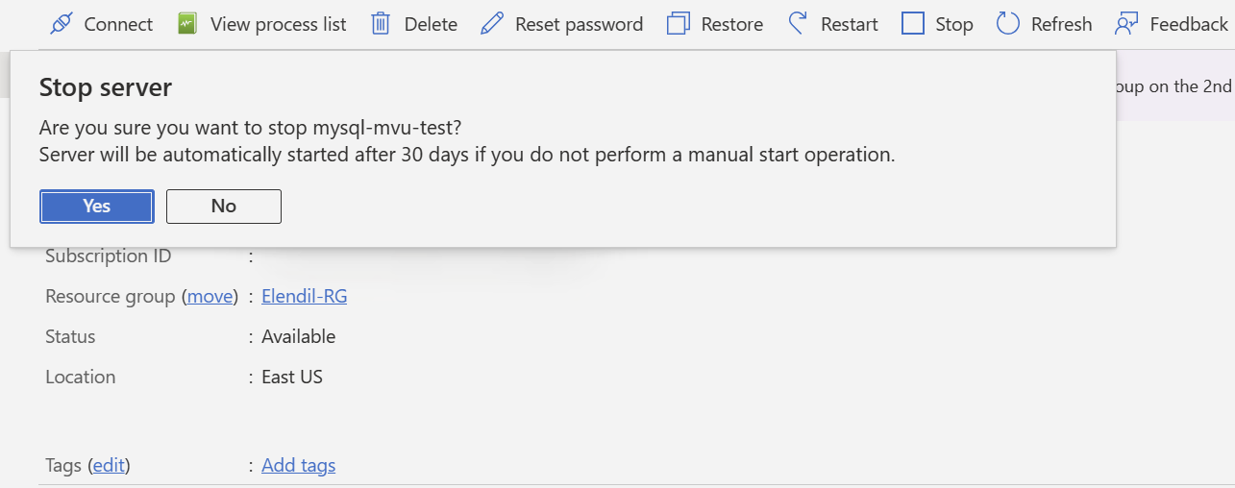Click the Restart arrow icon

click(797, 24)
